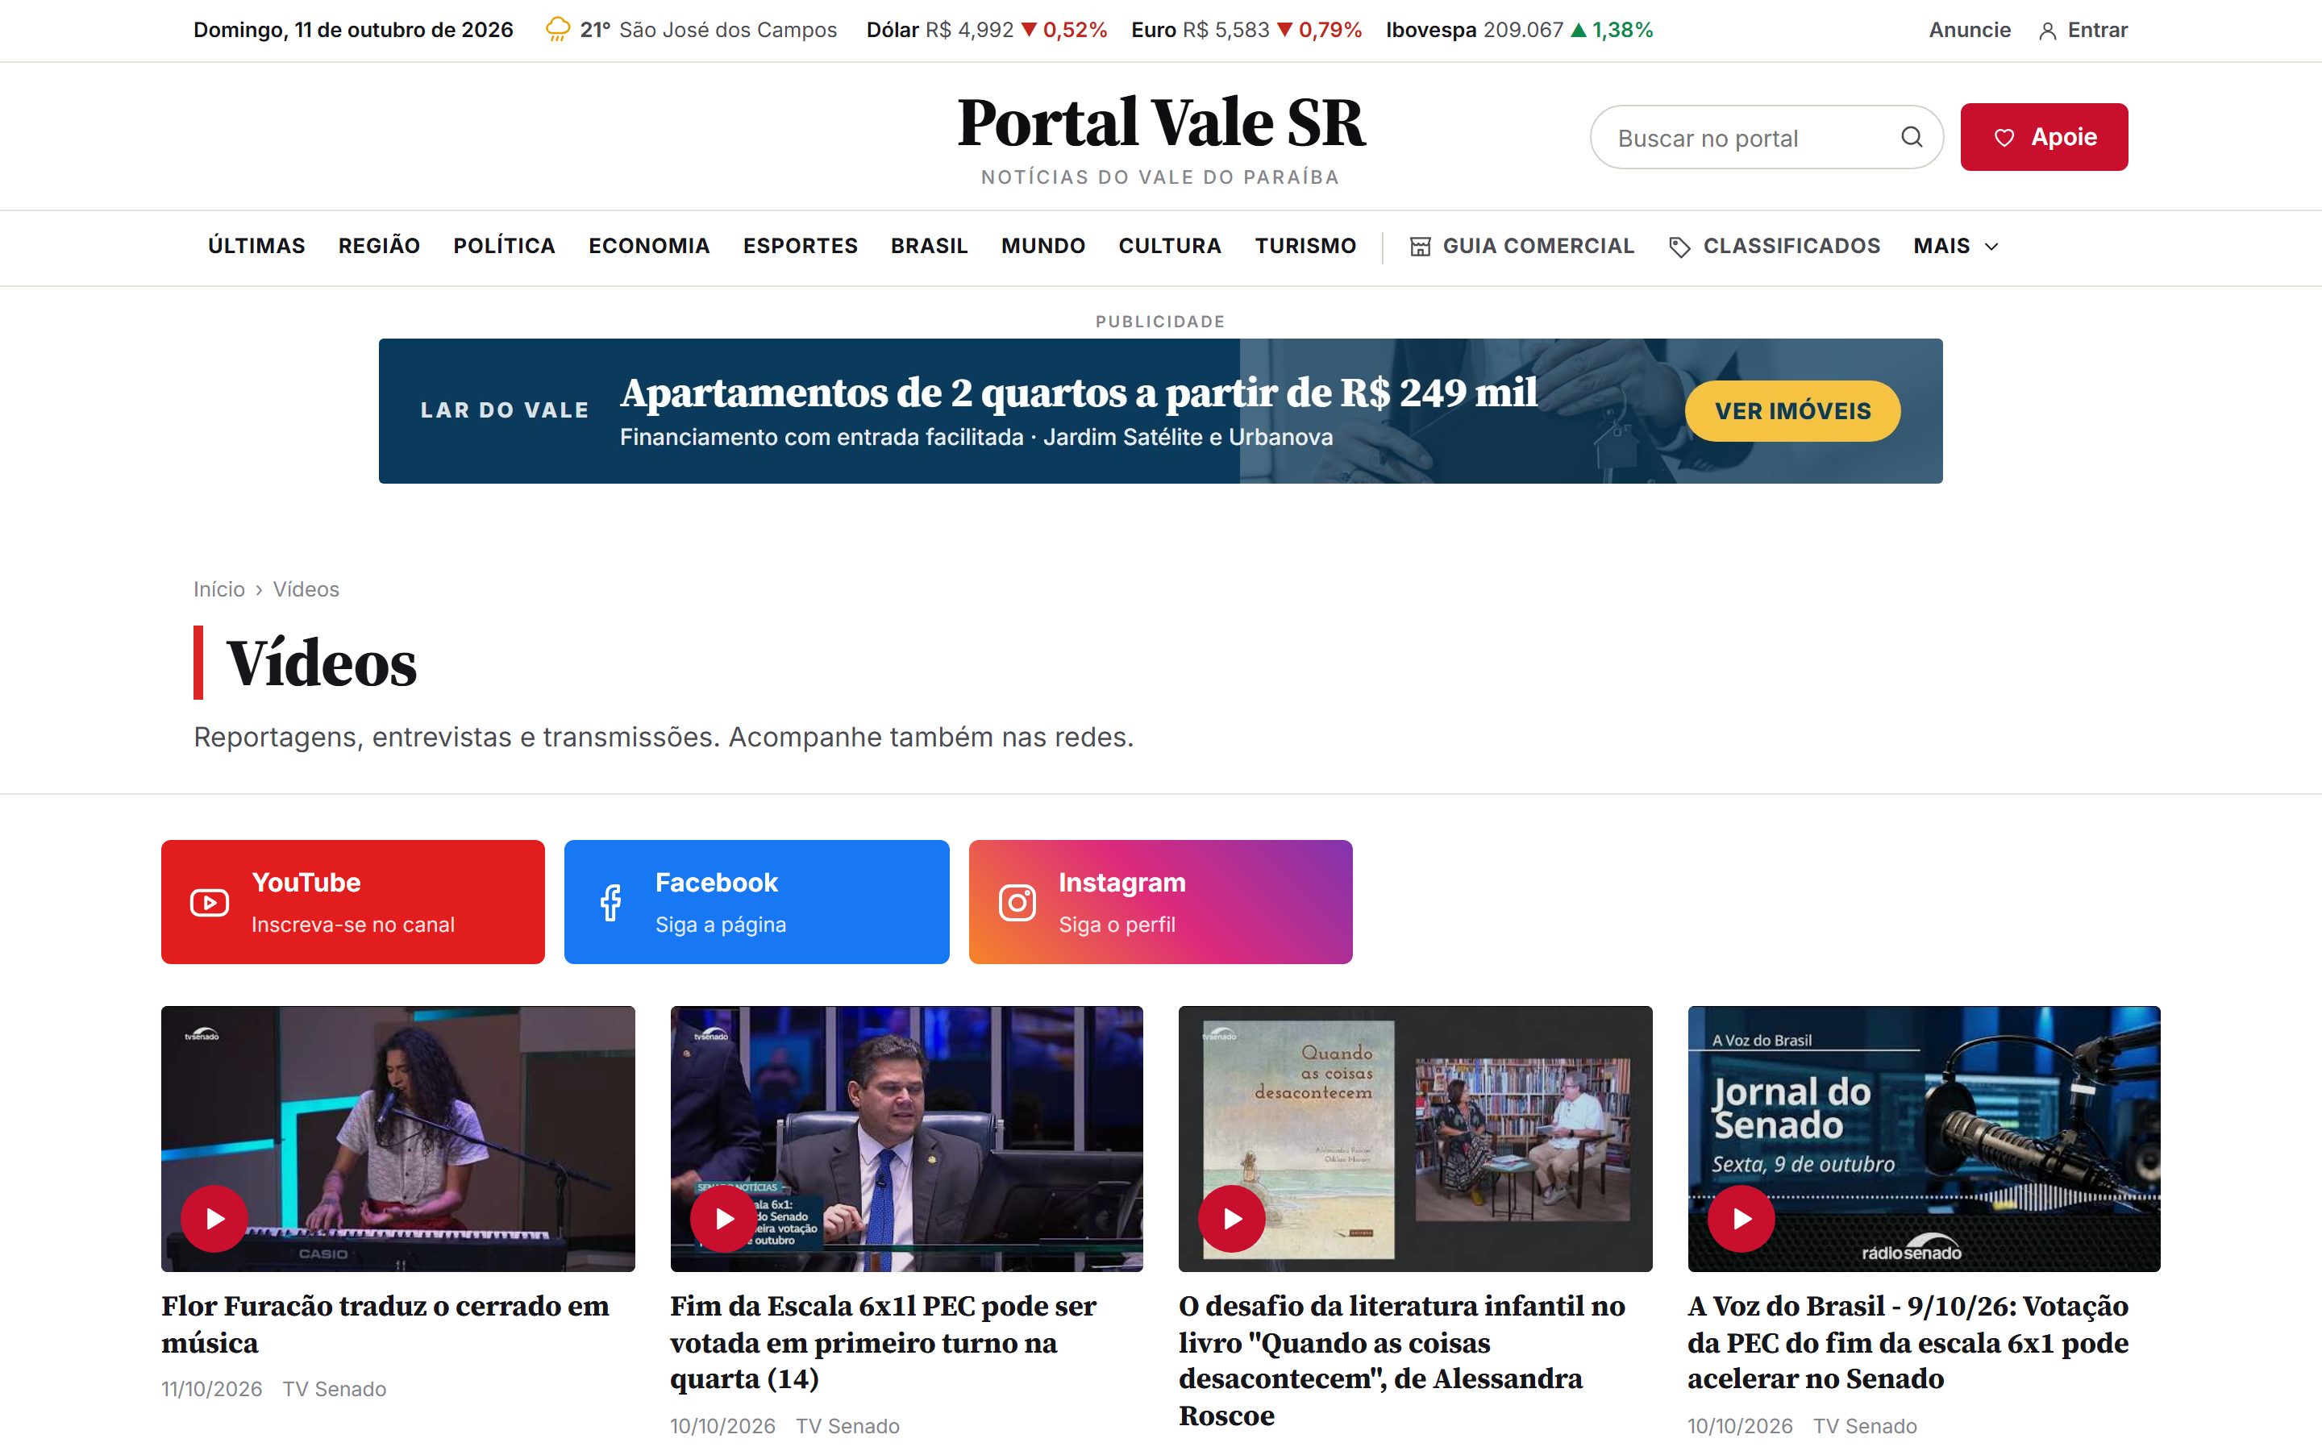This screenshot has height=1451, width=2322.
Task: Open the BRASIL section
Action: (x=929, y=246)
